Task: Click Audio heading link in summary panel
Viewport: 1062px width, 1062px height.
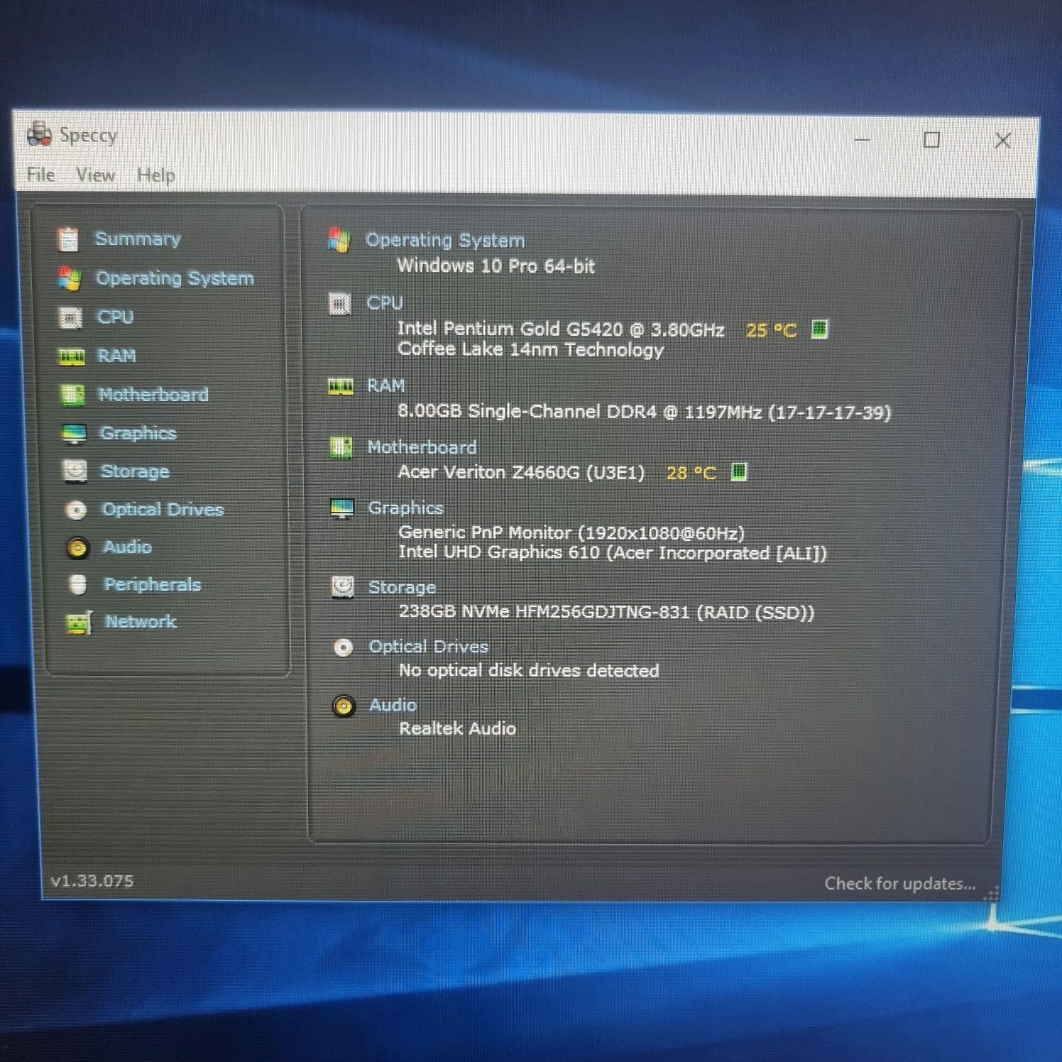Action: [393, 705]
